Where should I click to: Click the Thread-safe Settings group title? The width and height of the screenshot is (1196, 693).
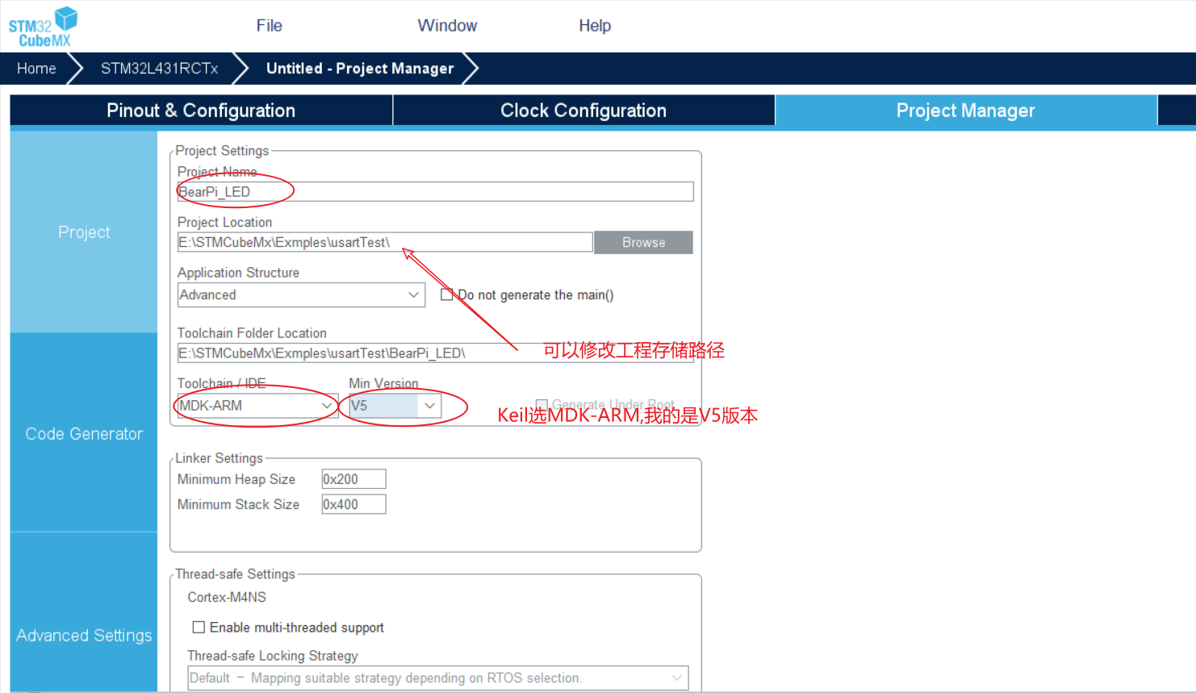click(235, 574)
